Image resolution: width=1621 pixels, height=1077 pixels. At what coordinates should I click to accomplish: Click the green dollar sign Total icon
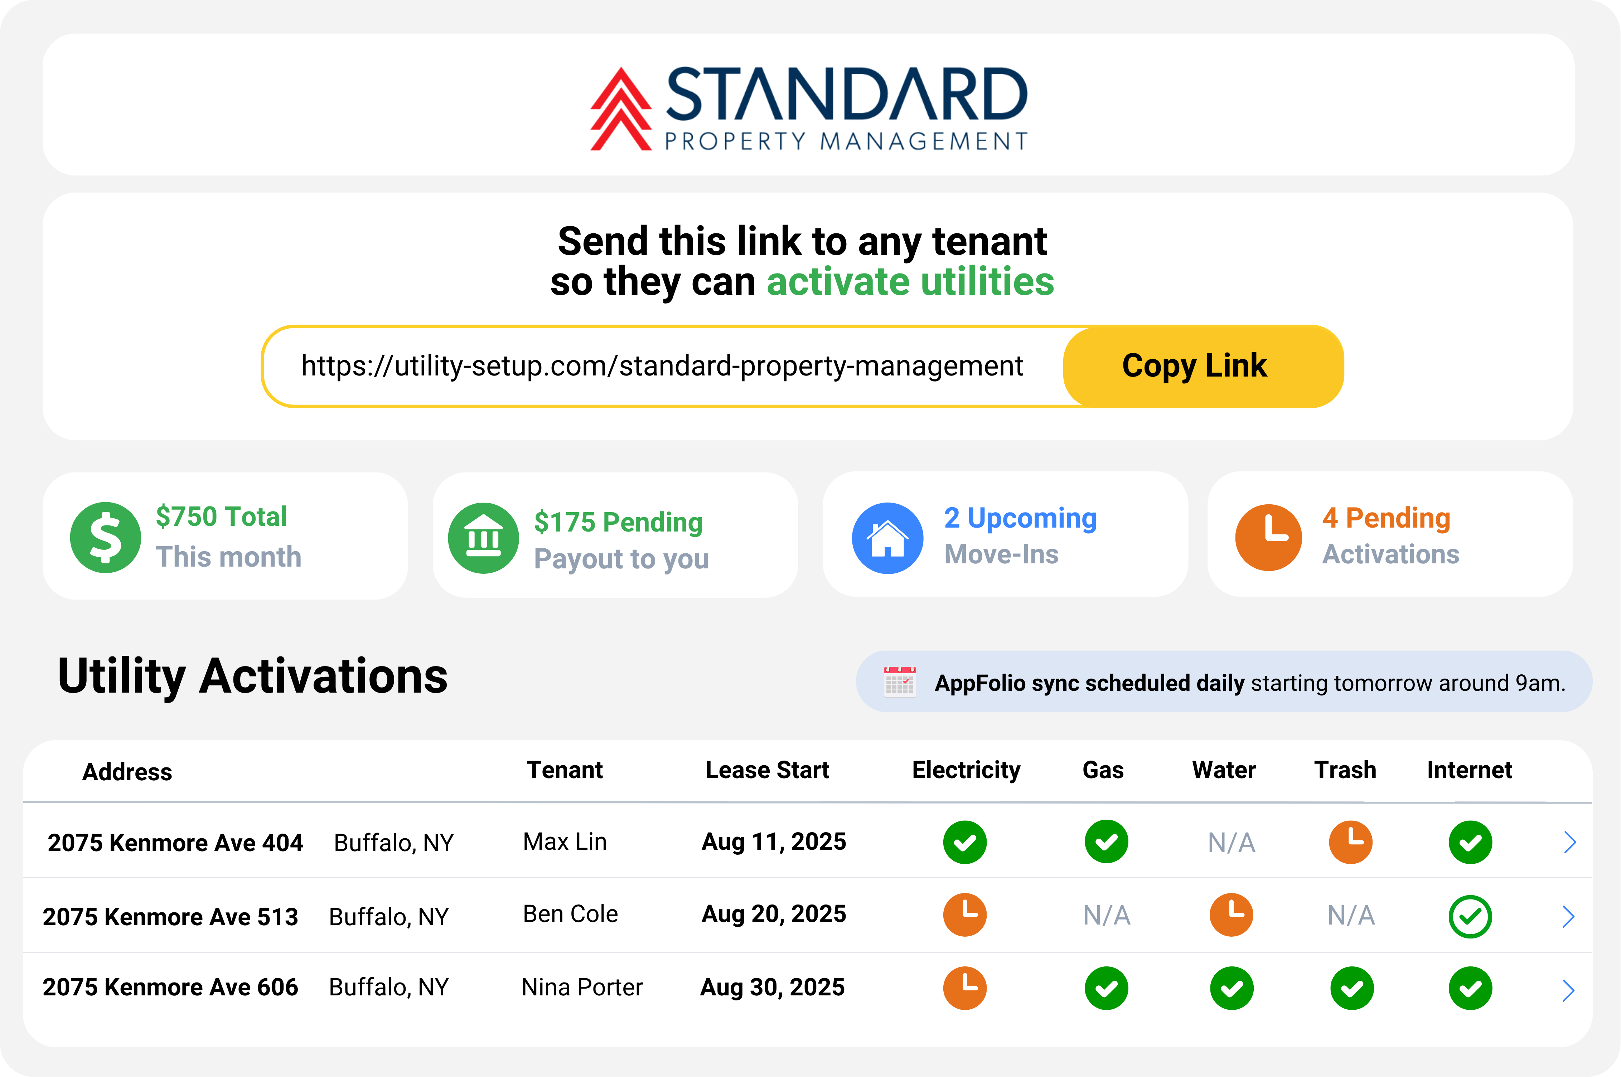[x=105, y=538]
